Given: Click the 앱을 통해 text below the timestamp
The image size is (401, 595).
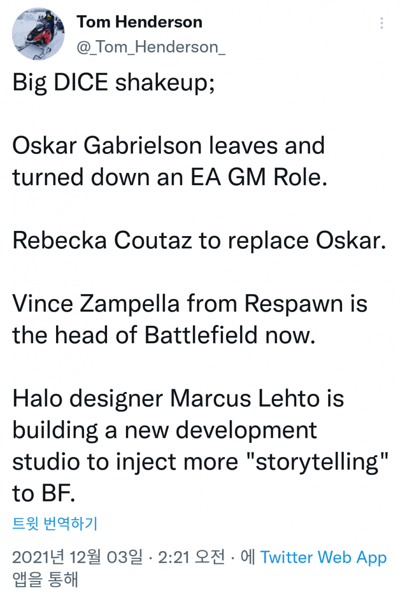Looking at the screenshot, I should pos(45,580).
